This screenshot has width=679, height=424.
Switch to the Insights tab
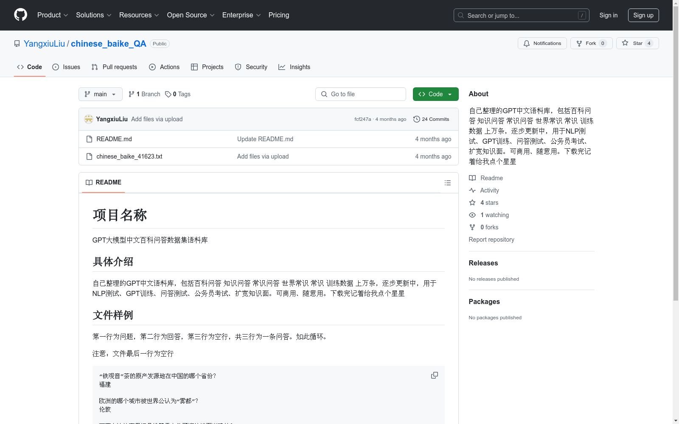click(x=294, y=67)
